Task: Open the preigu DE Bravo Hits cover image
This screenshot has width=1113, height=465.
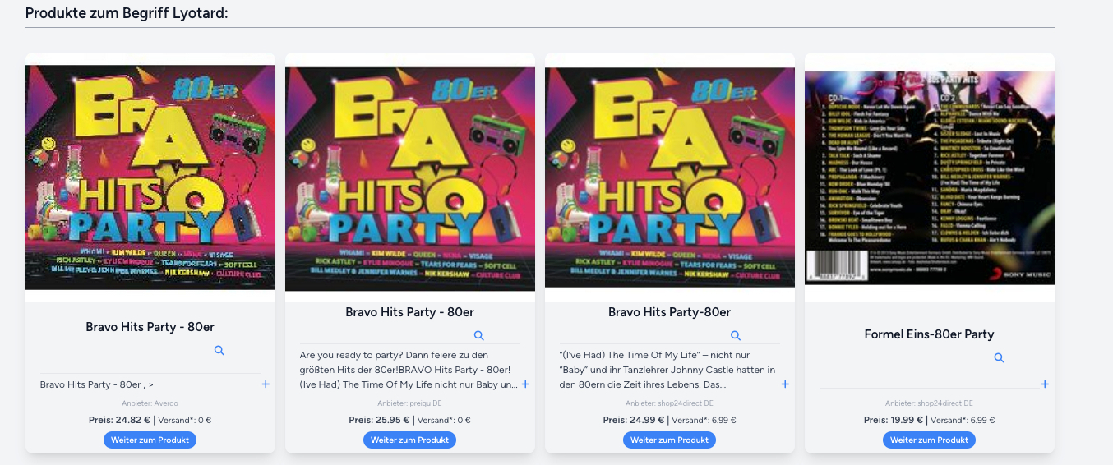Action: (410, 178)
